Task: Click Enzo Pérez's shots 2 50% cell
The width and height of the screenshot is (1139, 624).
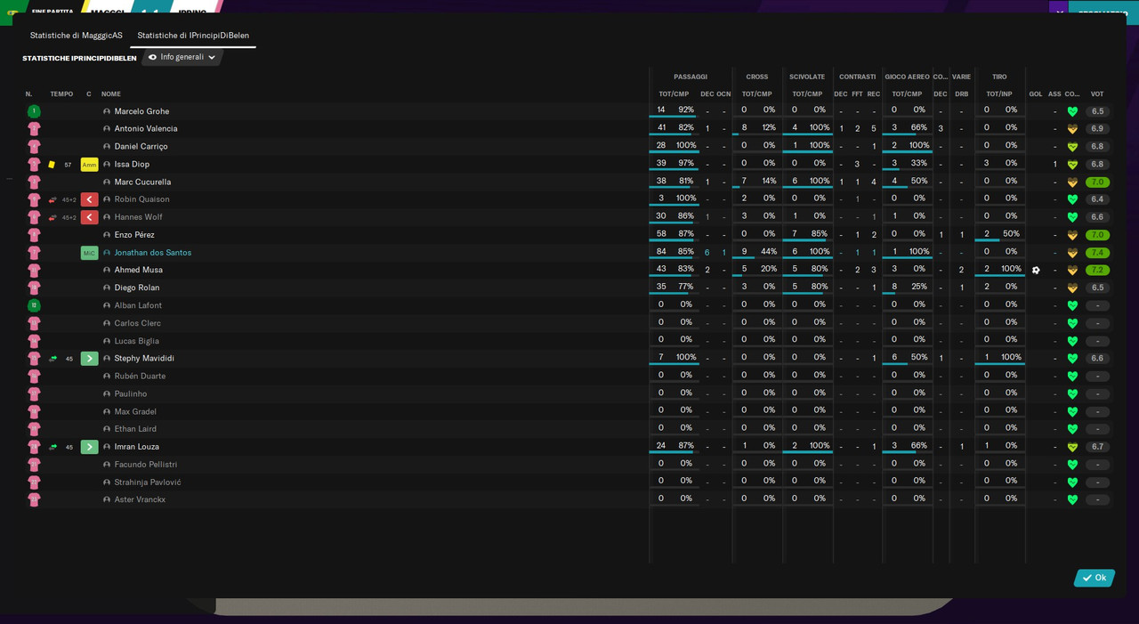Action: (x=999, y=234)
